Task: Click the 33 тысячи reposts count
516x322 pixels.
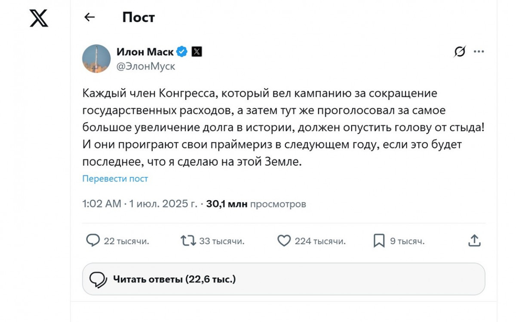Action: point(221,241)
